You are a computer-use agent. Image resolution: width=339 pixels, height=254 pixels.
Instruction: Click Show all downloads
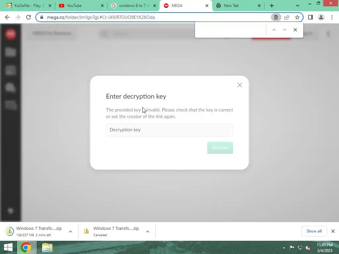[x=314, y=231]
